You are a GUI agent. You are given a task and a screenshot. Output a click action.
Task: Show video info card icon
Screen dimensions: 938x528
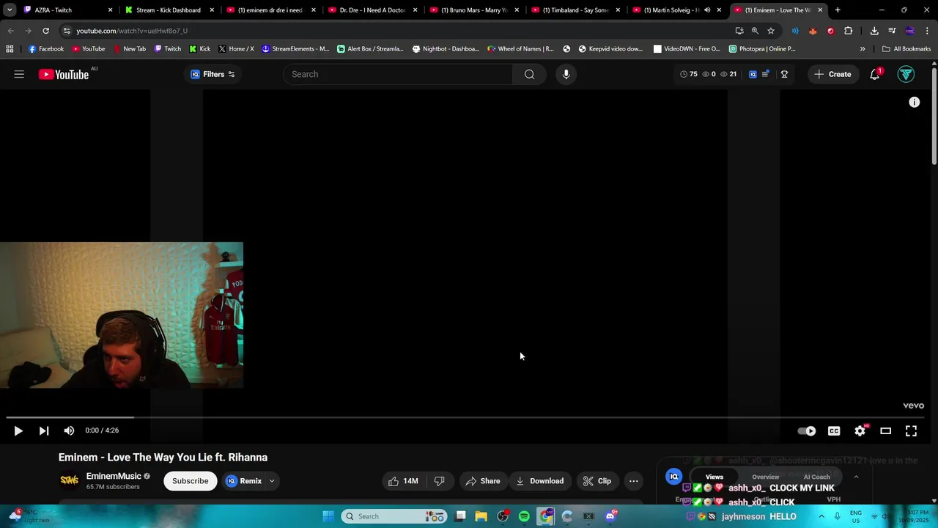click(x=914, y=102)
